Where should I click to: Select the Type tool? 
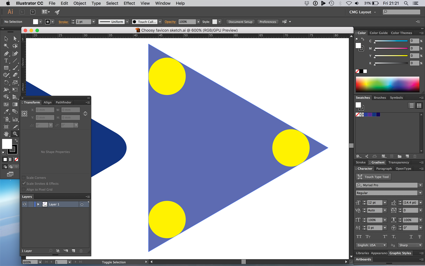pos(6,61)
